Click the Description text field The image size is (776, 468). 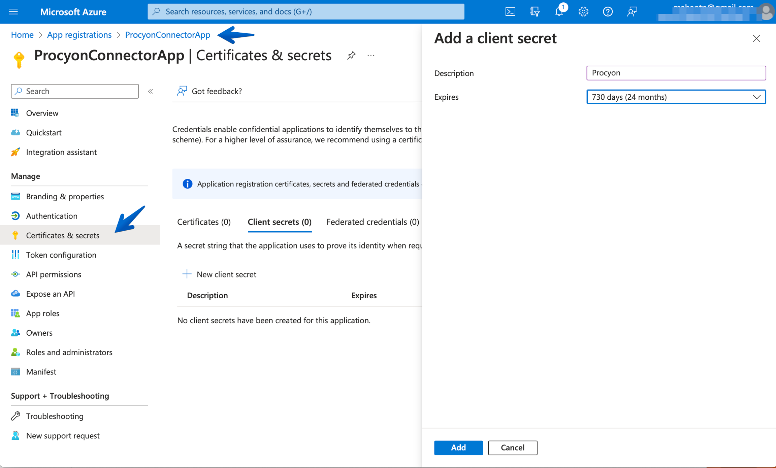coord(676,73)
